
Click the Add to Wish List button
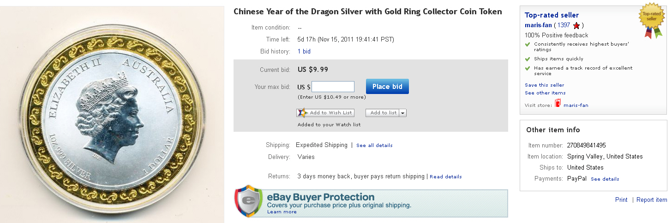click(x=325, y=112)
